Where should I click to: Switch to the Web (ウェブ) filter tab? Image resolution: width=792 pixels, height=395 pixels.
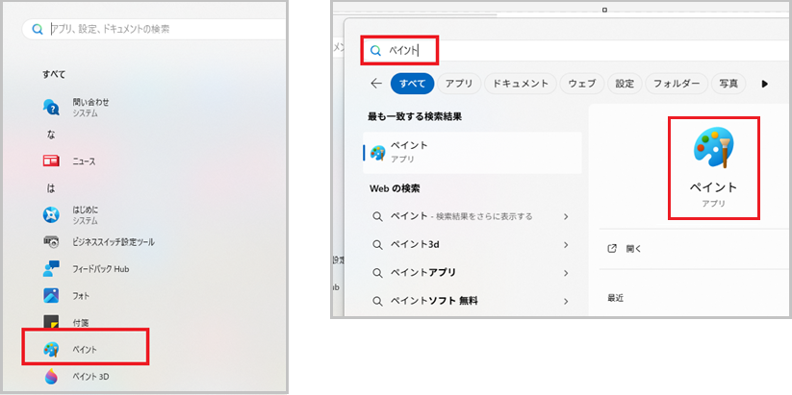(582, 84)
